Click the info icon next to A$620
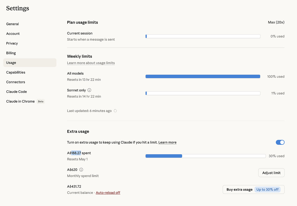This screenshot has width=297, height=206. coord(81,170)
